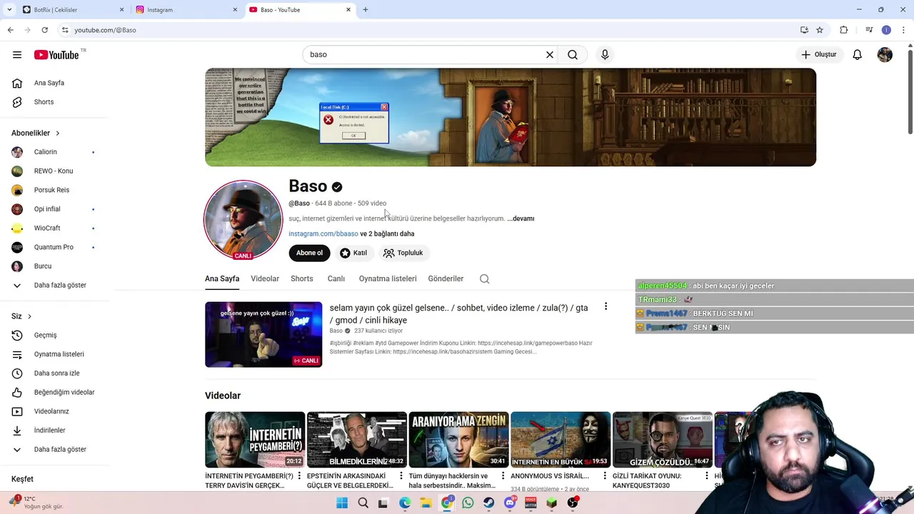Show ve 2 bağlantı daha links

point(387,233)
